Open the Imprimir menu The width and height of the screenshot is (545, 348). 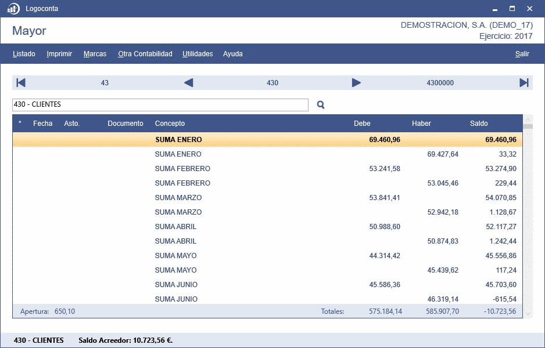coord(59,54)
